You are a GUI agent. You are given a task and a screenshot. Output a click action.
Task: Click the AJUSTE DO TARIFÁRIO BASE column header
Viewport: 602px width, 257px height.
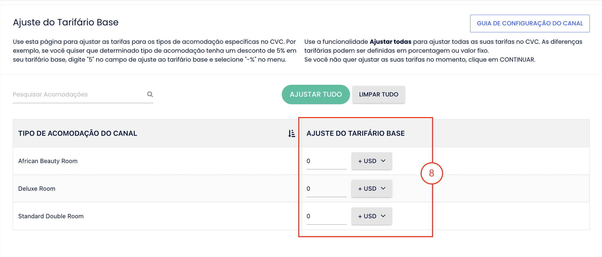pyautogui.click(x=356, y=134)
